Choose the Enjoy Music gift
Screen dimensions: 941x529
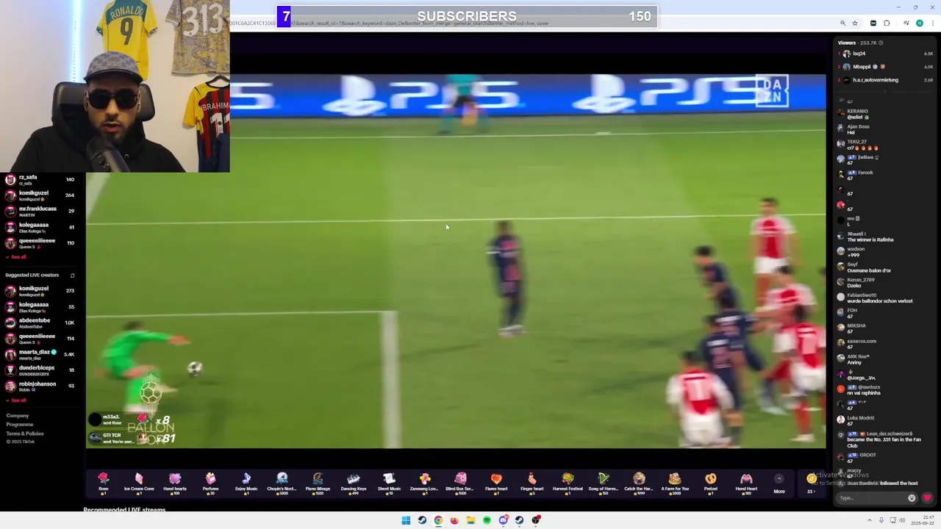(x=246, y=482)
